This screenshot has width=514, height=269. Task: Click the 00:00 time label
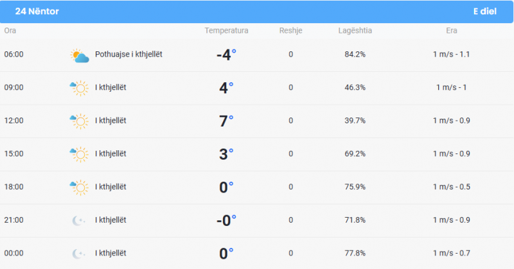tap(13, 253)
